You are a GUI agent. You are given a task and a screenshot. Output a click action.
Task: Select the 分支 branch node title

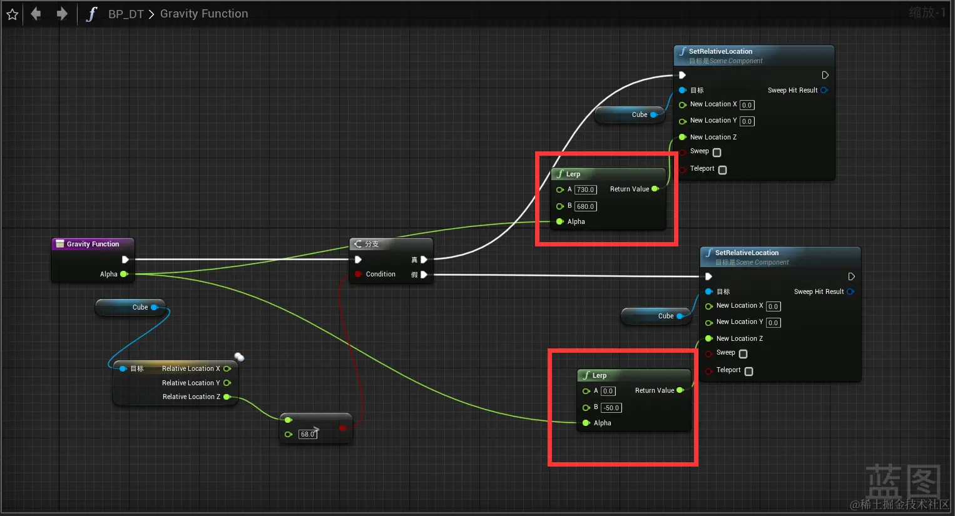pos(372,244)
